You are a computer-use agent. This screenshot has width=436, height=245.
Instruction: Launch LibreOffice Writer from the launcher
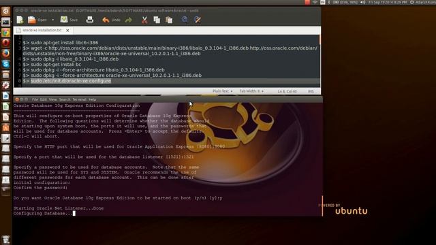[6, 95]
